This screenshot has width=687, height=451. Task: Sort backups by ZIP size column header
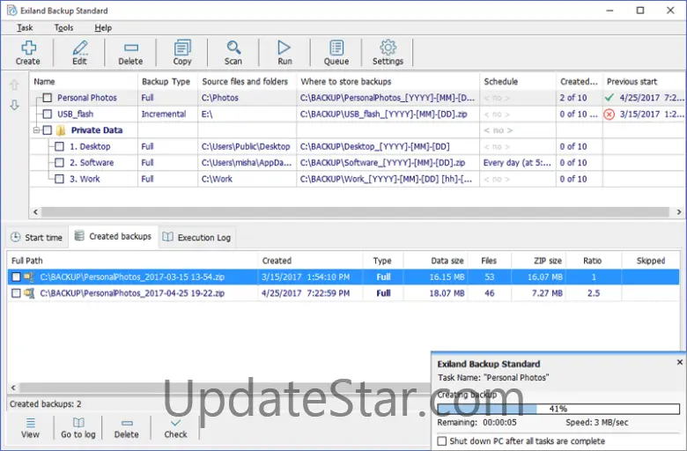point(538,261)
